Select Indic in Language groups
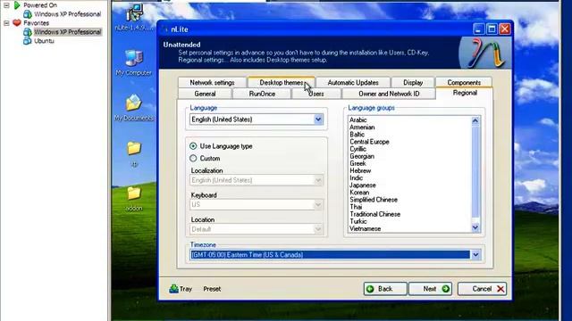The height and width of the screenshot is (321, 572). point(356,178)
